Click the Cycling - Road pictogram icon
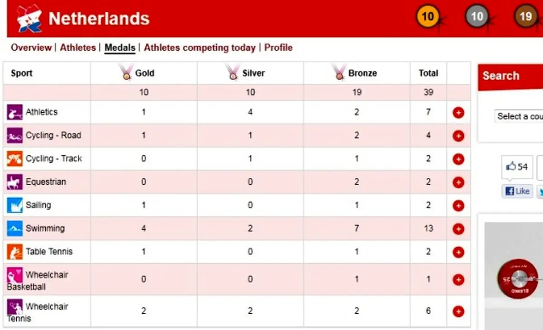This screenshot has height=330, width=543. point(14,135)
